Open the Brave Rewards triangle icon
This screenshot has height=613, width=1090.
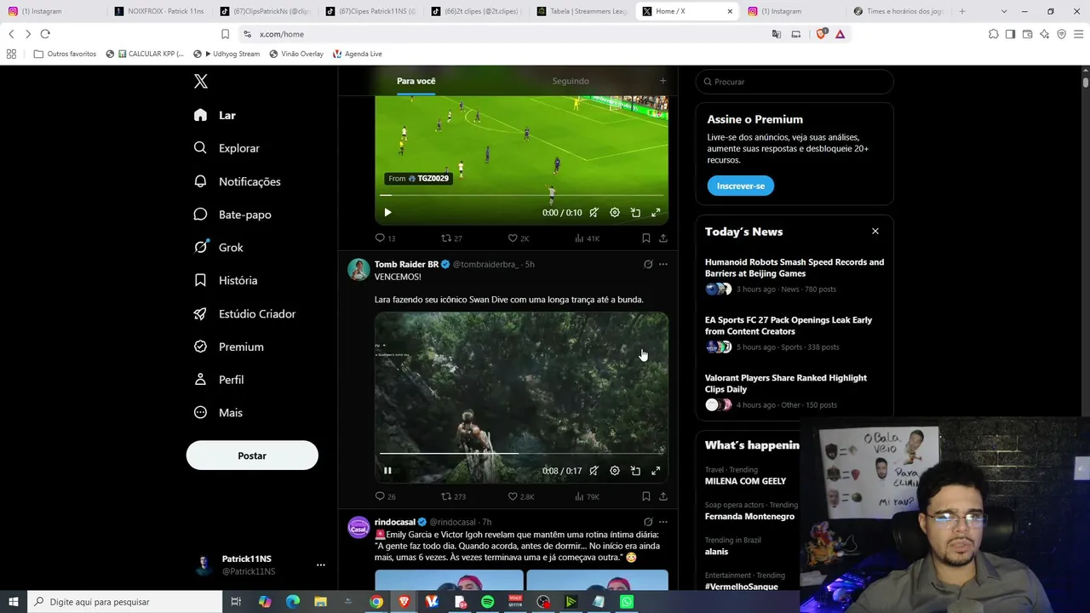(840, 34)
